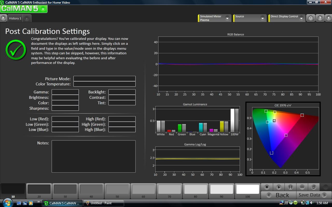
Task: Click the Back button
Action: coord(279,195)
